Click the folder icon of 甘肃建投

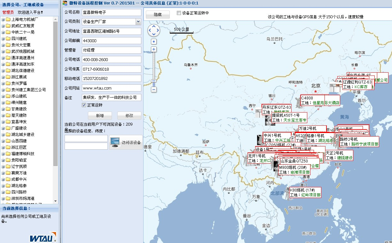pyautogui.click(x=8, y=109)
